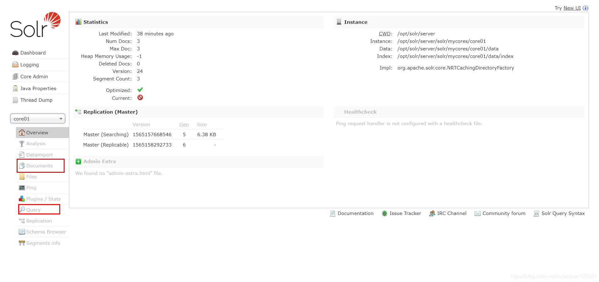599x282 pixels.
Task: Click the Admin Extra plus icon
Action: click(78, 162)
